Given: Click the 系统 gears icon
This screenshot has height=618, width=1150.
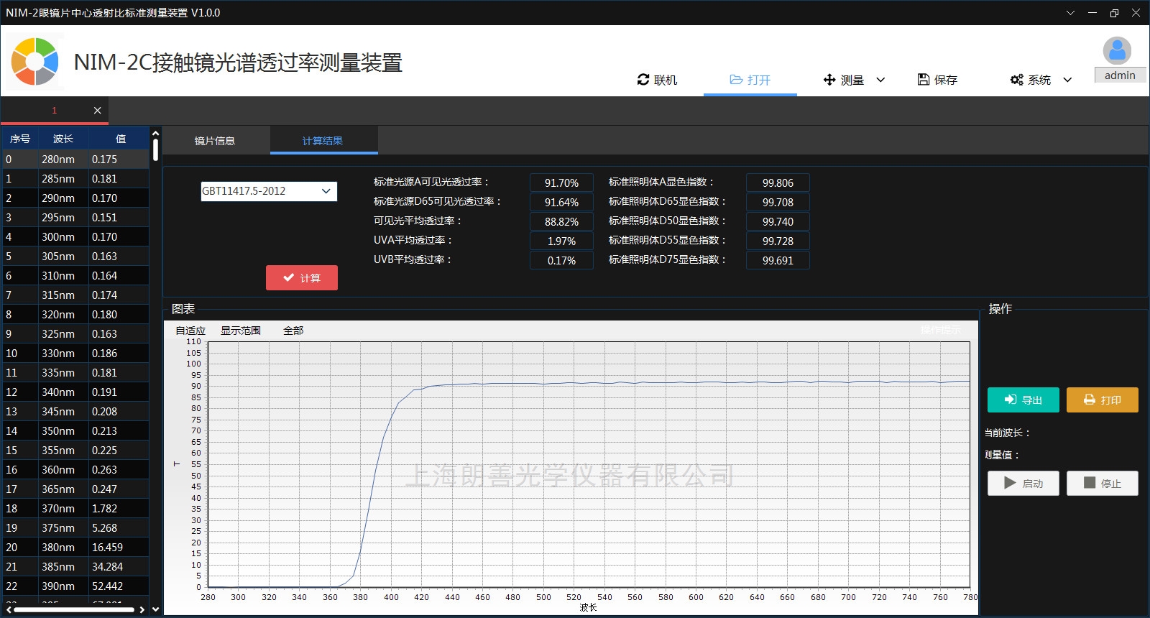Looking at the screenshot, I should [x=1017, y=80].
